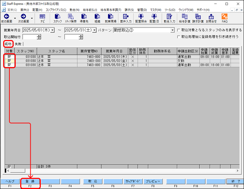Open the 給与賞与年調(T) menu
244x189 pixels.
(111, 10)
